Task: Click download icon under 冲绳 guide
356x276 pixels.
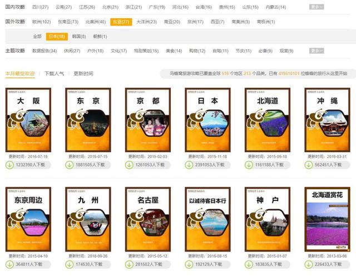Action: pos(309,165)
